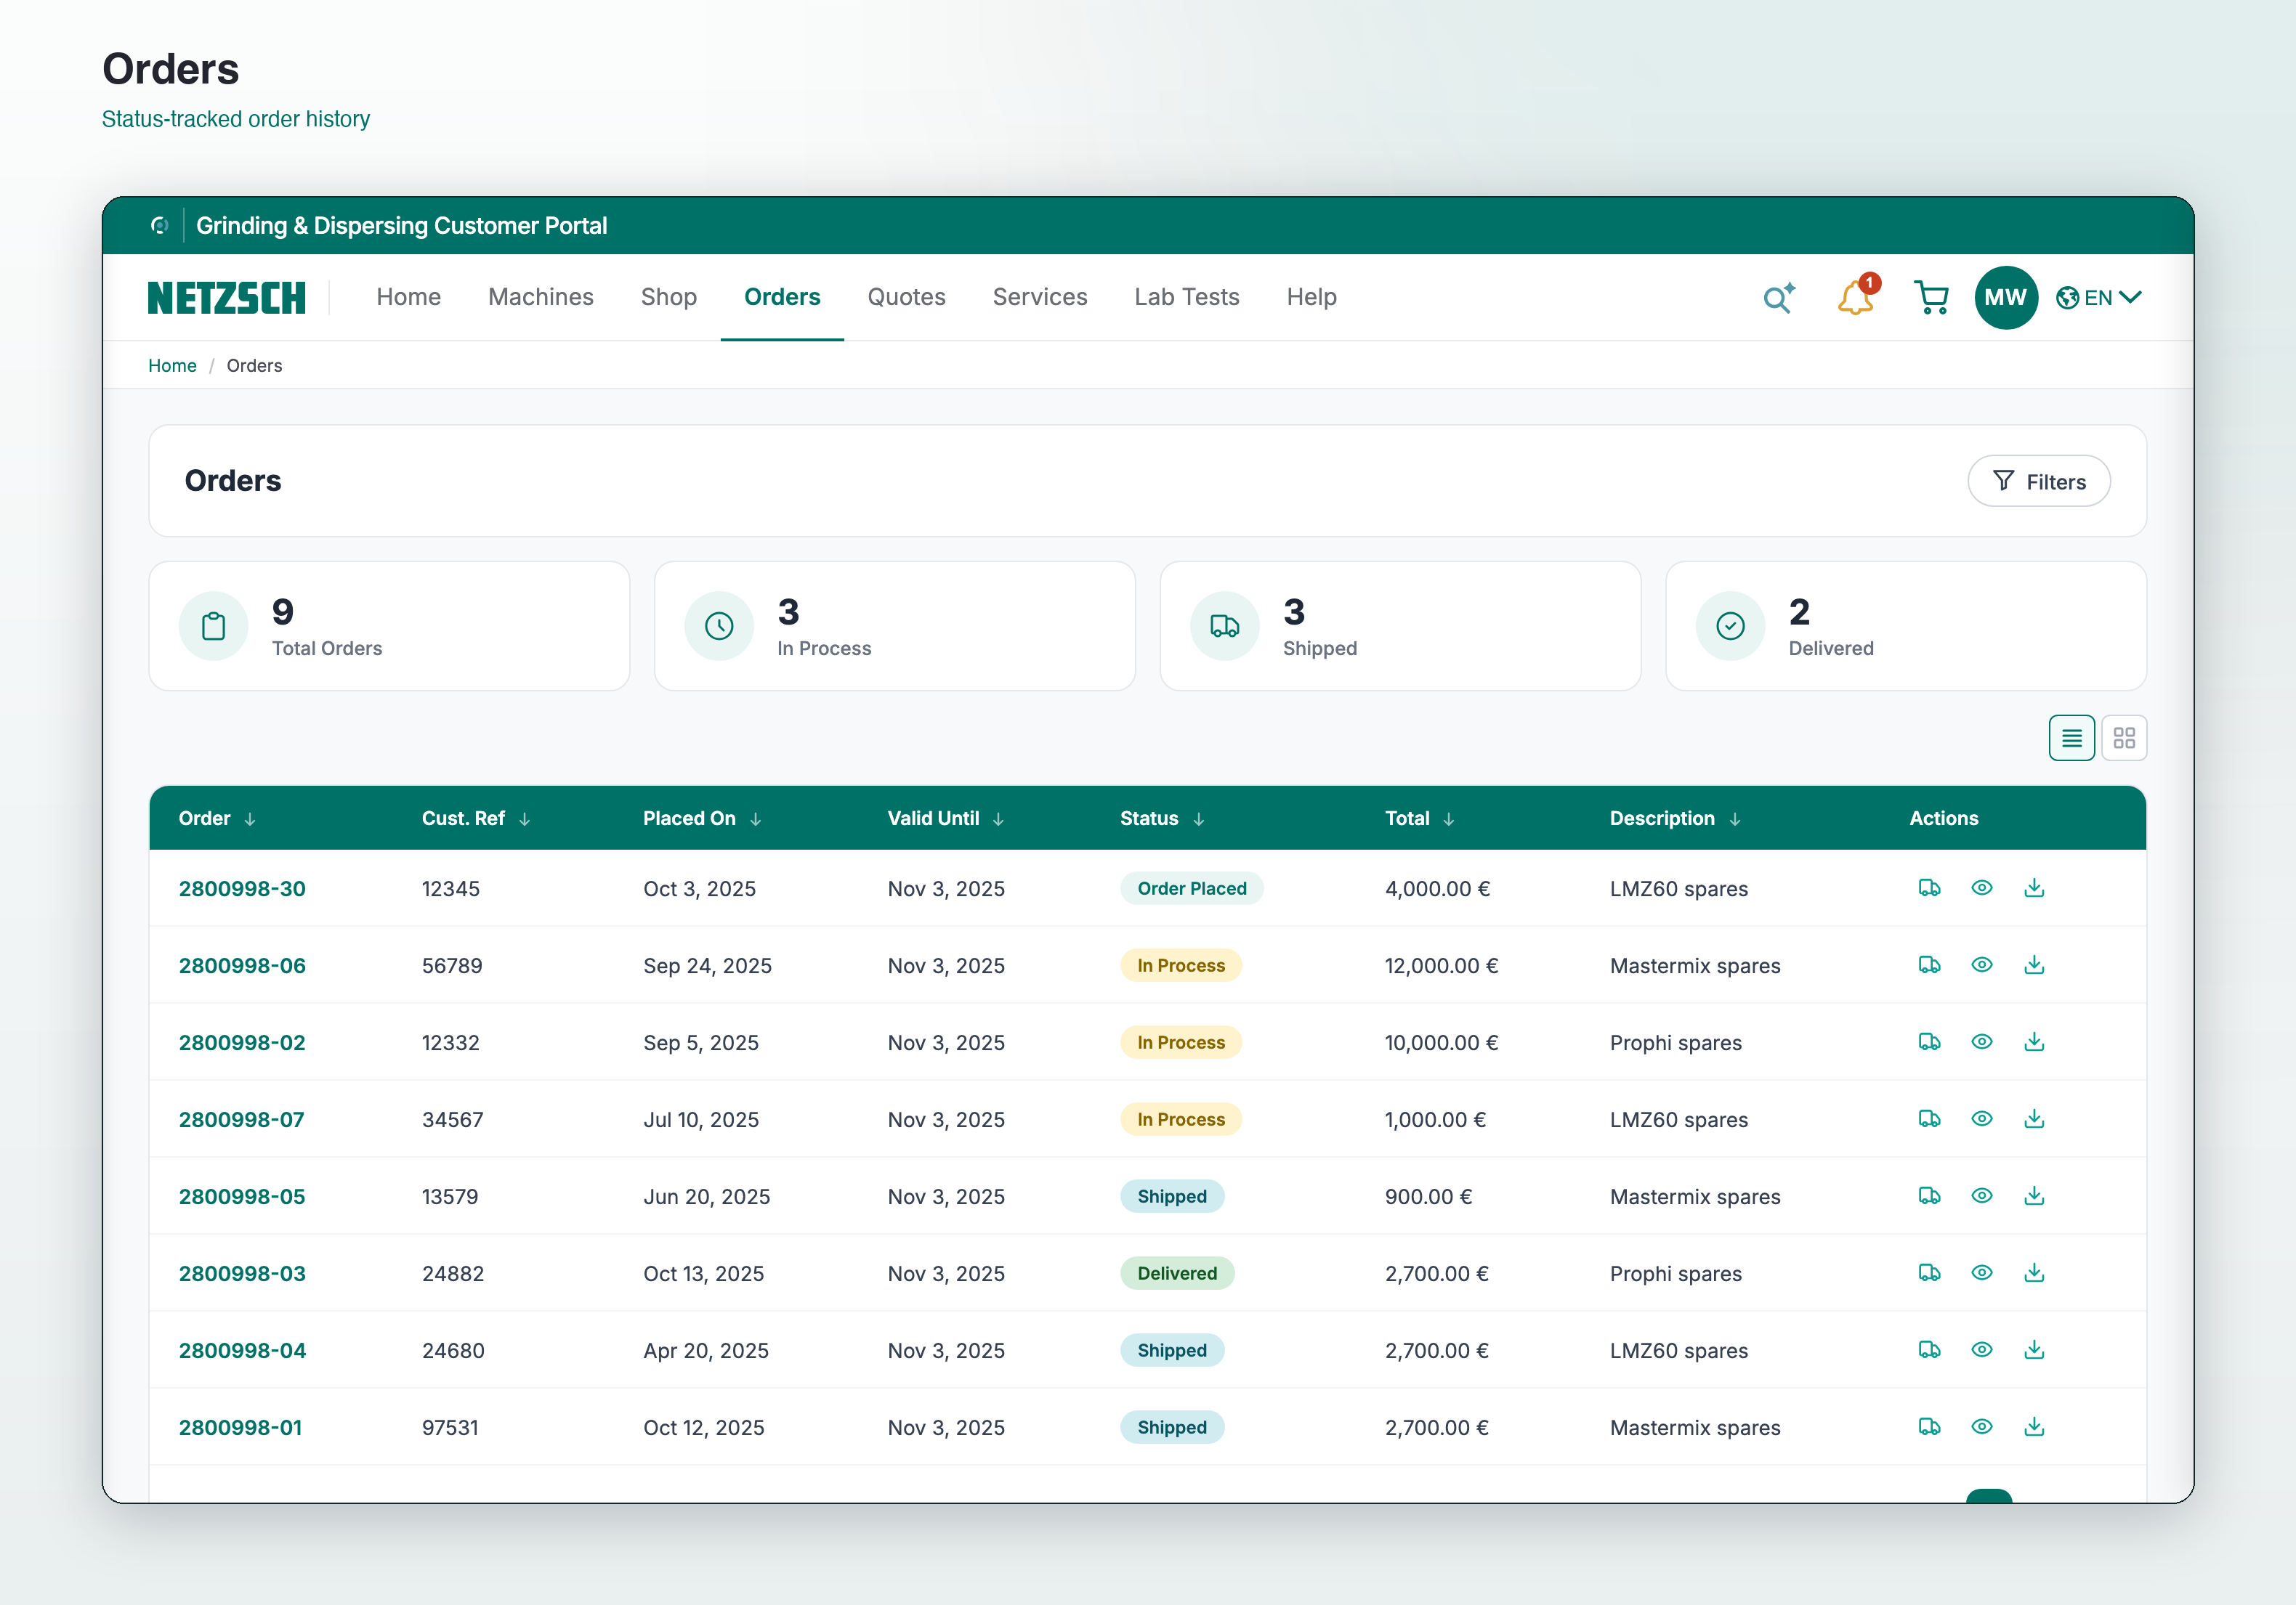Image resolution: width=2296 pixels, height=1605 pixels.
Task: Go to Home nav tab
Action: [x=408, y=297]
